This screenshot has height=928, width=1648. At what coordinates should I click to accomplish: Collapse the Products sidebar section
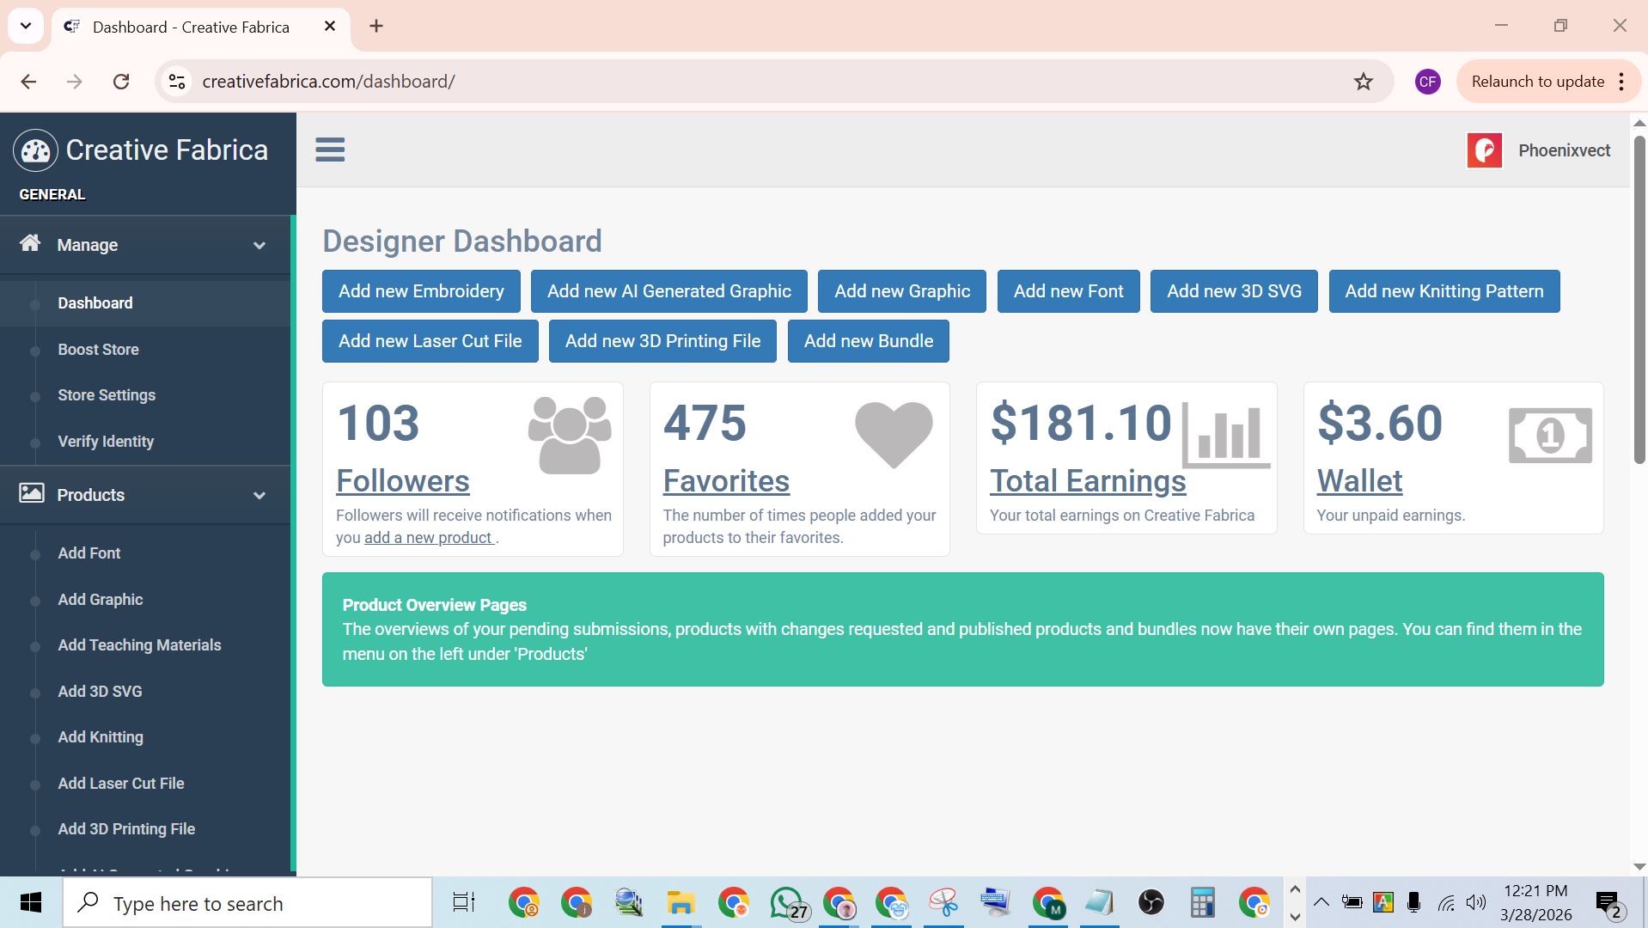pos(259,496)
